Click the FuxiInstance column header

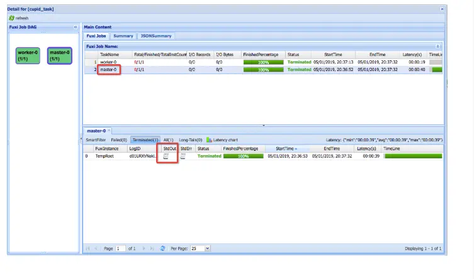point(107,149)
